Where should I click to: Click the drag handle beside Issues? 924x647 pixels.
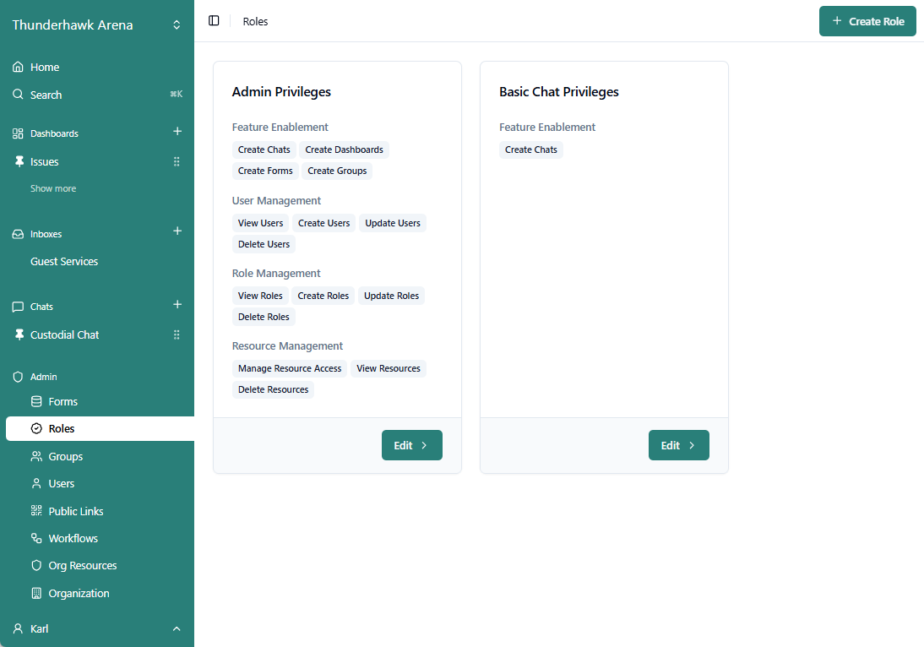coord(177,162)
